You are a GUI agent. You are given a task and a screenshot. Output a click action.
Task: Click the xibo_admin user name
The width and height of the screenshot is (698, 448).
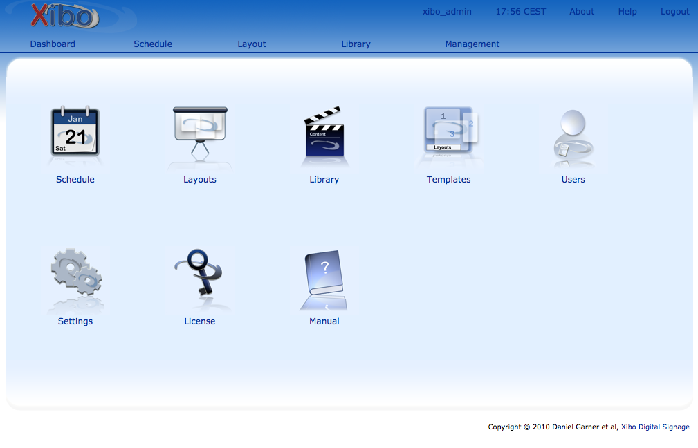click(x=447, y=12)
